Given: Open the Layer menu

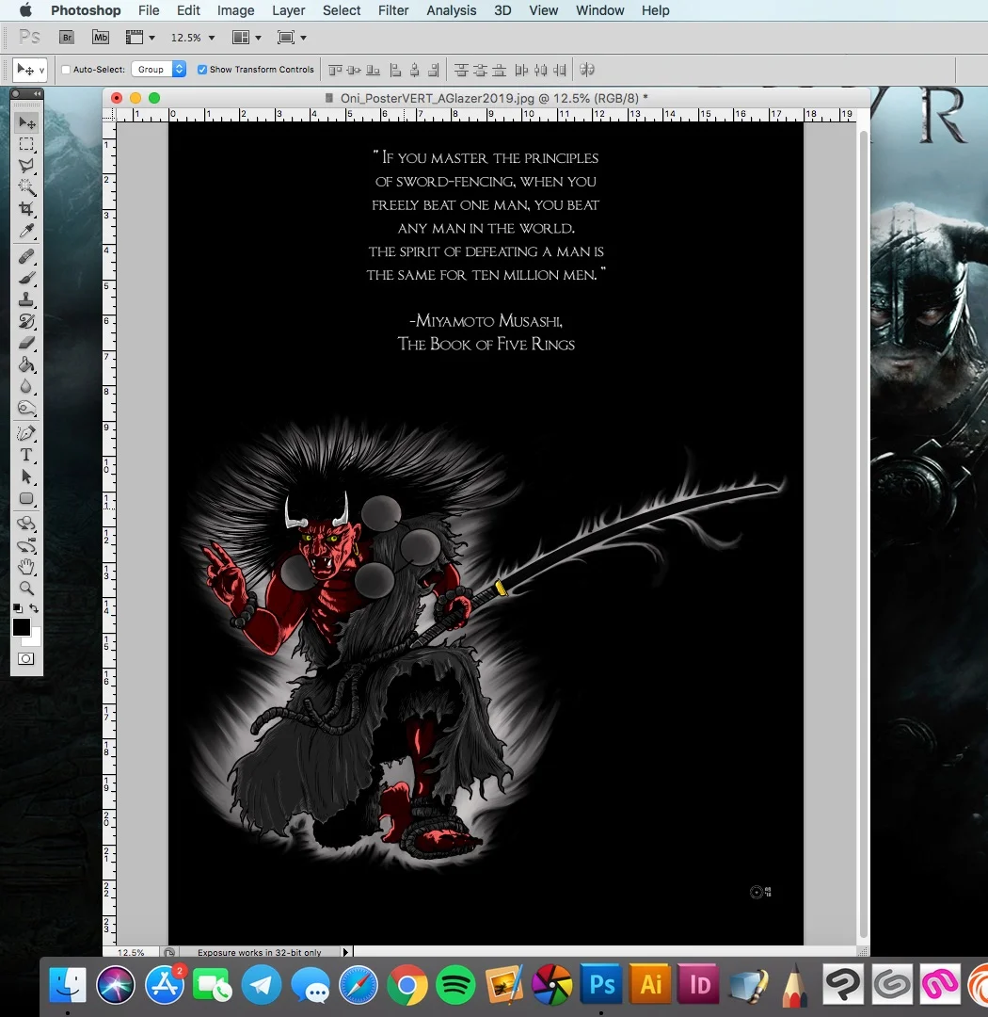Looking at the screenshot, I should pyautogui.click(x=289, y=10).
